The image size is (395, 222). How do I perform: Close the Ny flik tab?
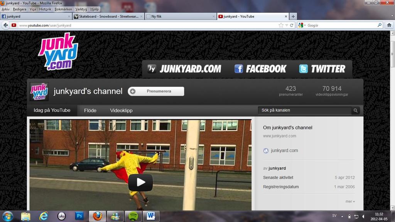pos(214,16)
